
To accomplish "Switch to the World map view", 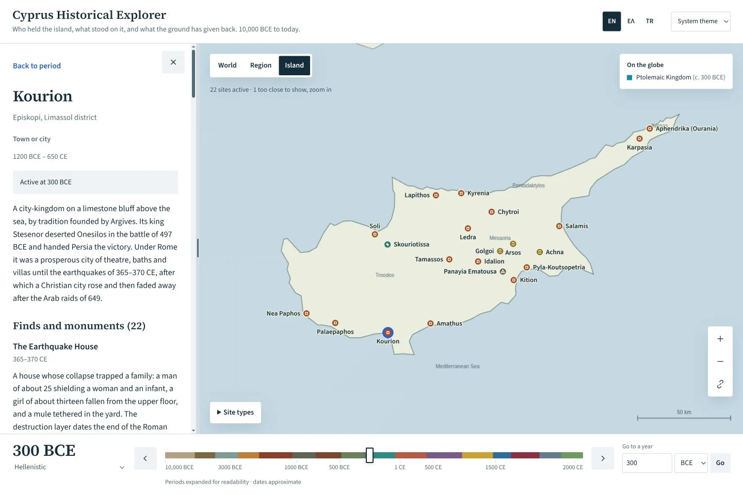I will click(x=227, y=65).
